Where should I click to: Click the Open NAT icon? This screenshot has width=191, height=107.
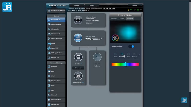pyautogui.click(x=49, y=48)
